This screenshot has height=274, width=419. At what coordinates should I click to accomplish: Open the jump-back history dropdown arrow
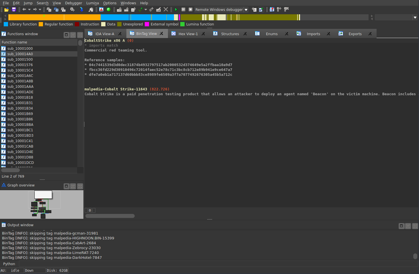pos(29,9)
